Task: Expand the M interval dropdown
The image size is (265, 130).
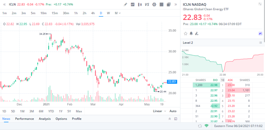Action: [118, 13]
